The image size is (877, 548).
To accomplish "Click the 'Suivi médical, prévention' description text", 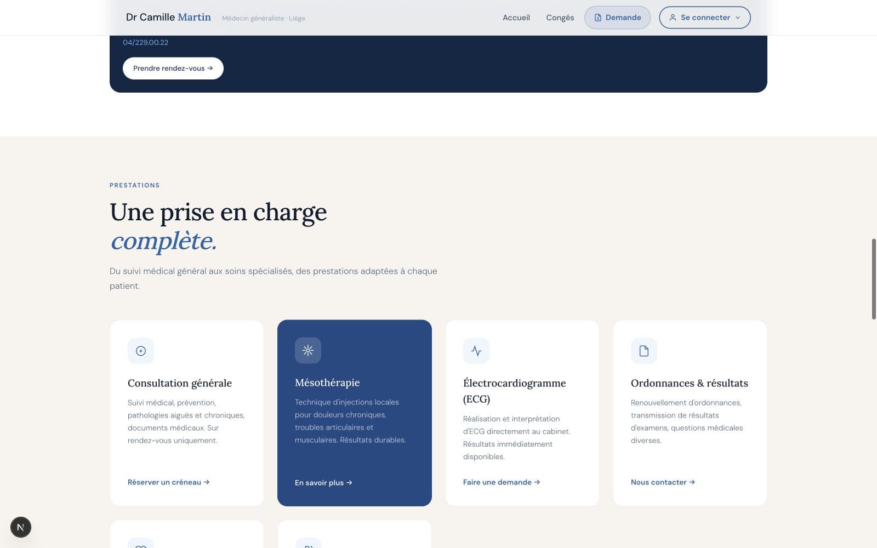I will [186, 421].
